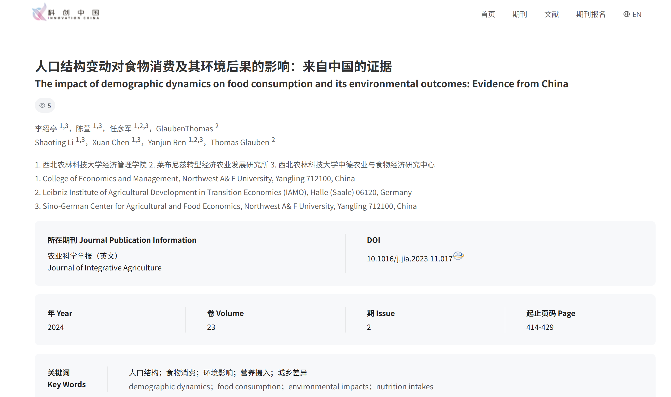The width and height of the screenshot is (671, 397).
Task: Click Journal of Integrative Agriculture link
Action: pos(104,267)
